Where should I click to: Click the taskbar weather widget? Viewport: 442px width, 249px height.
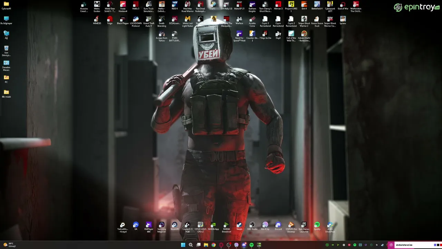click(9, 245)
